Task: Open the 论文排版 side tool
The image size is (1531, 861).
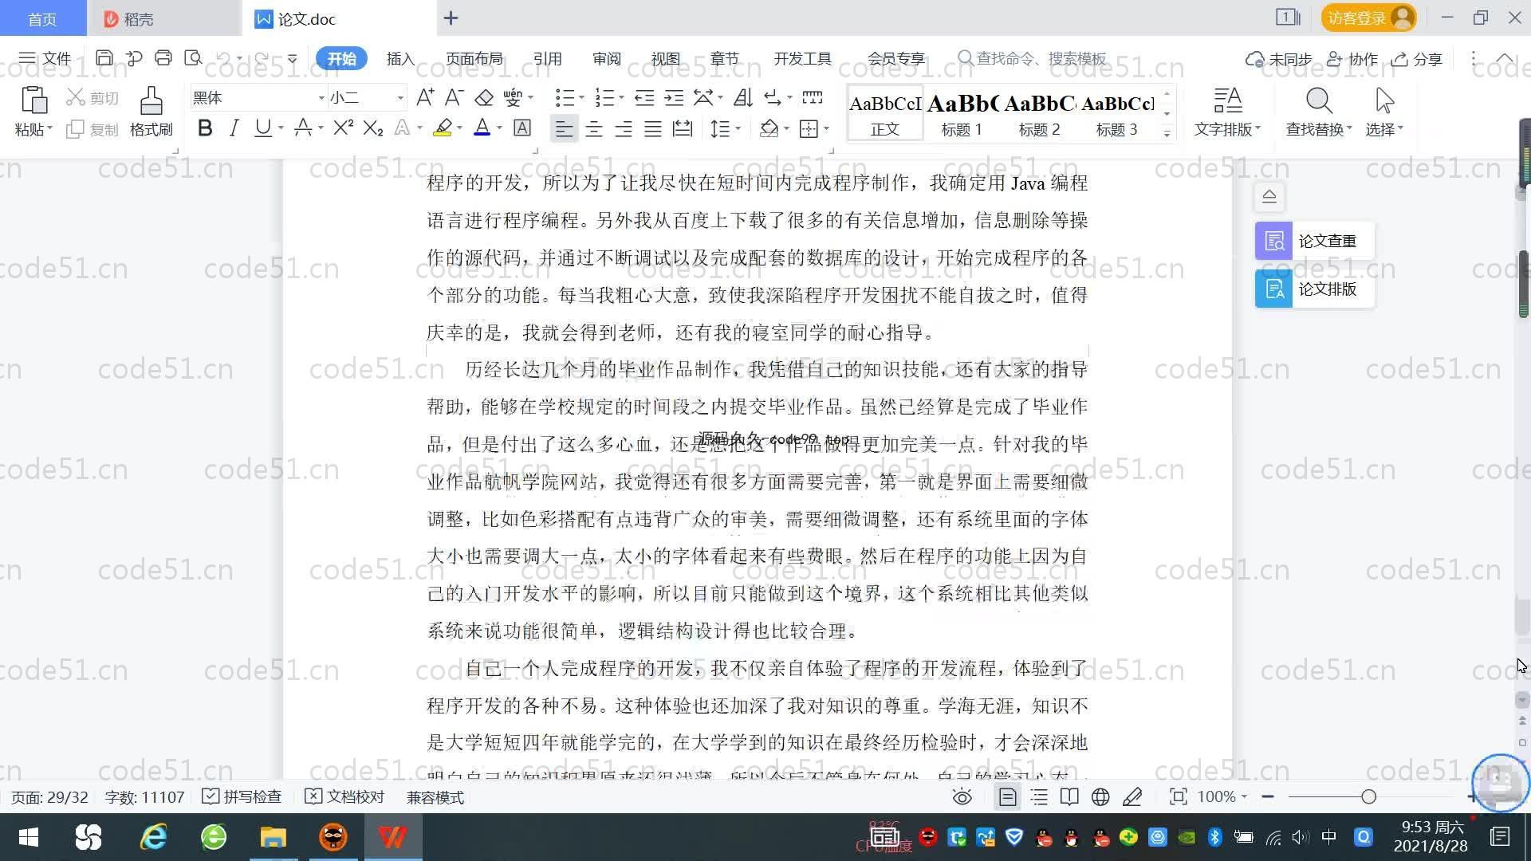Action: pos(1314,289)
